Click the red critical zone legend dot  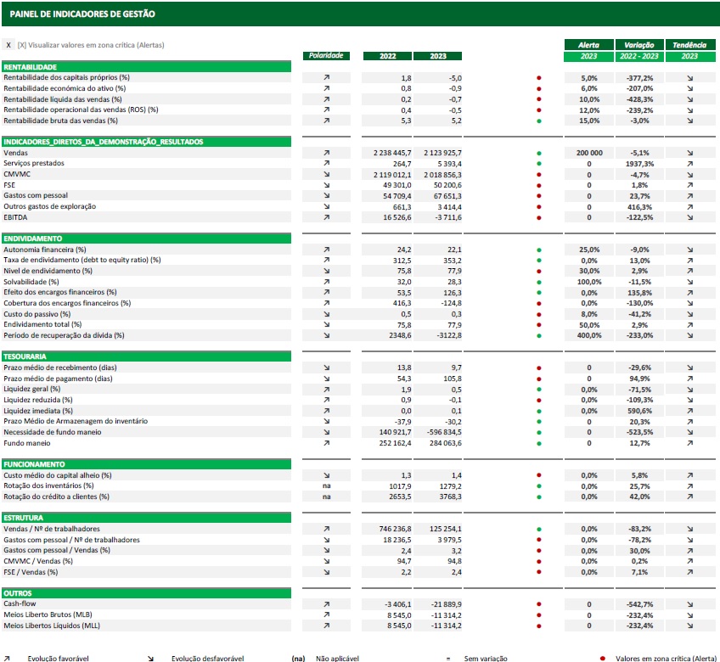[602, 658]
